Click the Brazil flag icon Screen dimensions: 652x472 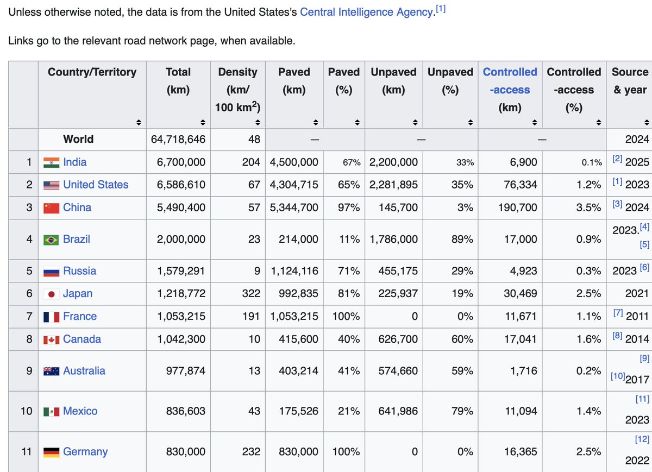coord(51,239)
